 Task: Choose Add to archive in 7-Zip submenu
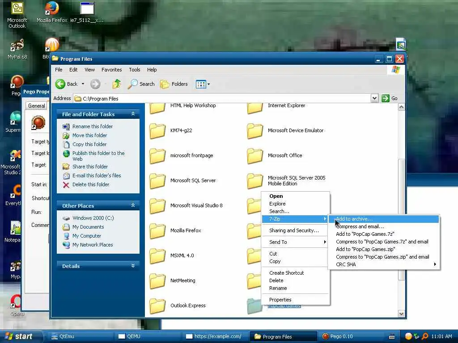[384, 219]
